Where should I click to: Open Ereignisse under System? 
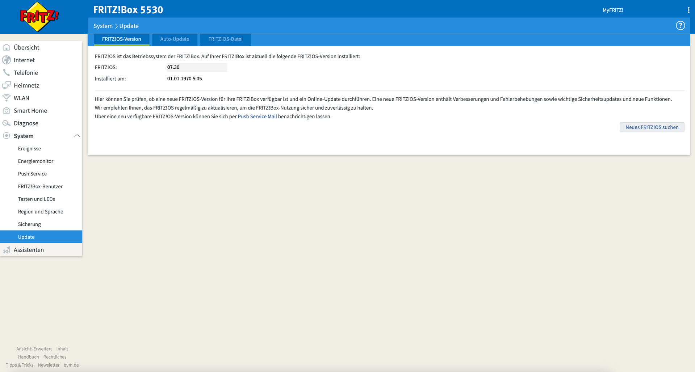pos(29,149)
